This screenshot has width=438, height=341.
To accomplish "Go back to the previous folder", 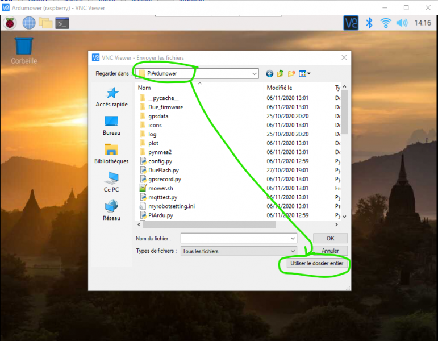I will [x=269, y=73].
